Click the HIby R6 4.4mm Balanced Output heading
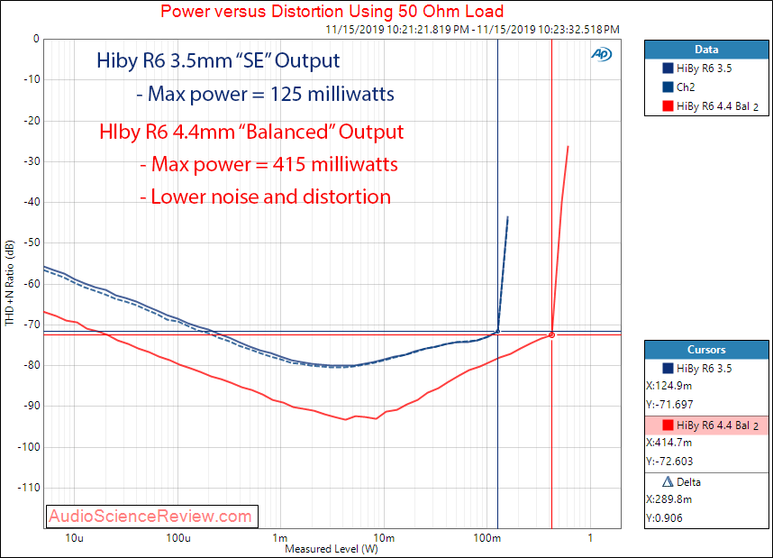Screen dimensions: 773x558 point(251,132)
